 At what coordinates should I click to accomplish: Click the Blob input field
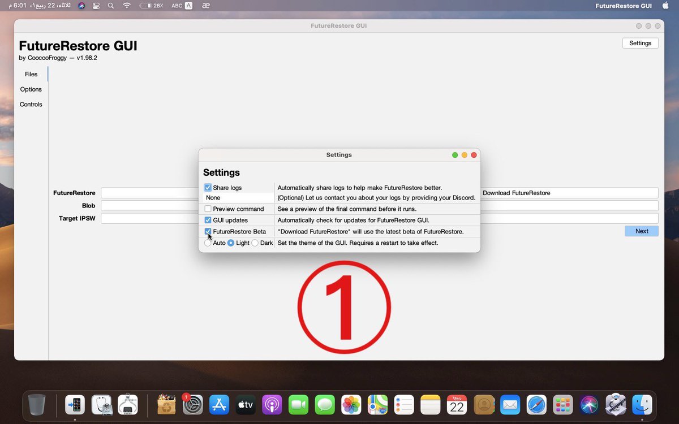[149, 206]
